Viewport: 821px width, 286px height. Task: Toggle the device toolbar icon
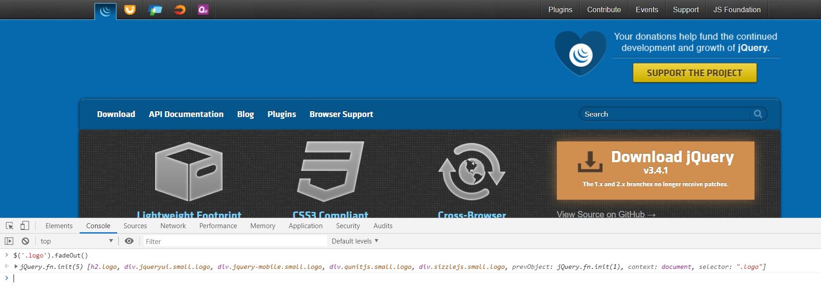coord(25,225)
